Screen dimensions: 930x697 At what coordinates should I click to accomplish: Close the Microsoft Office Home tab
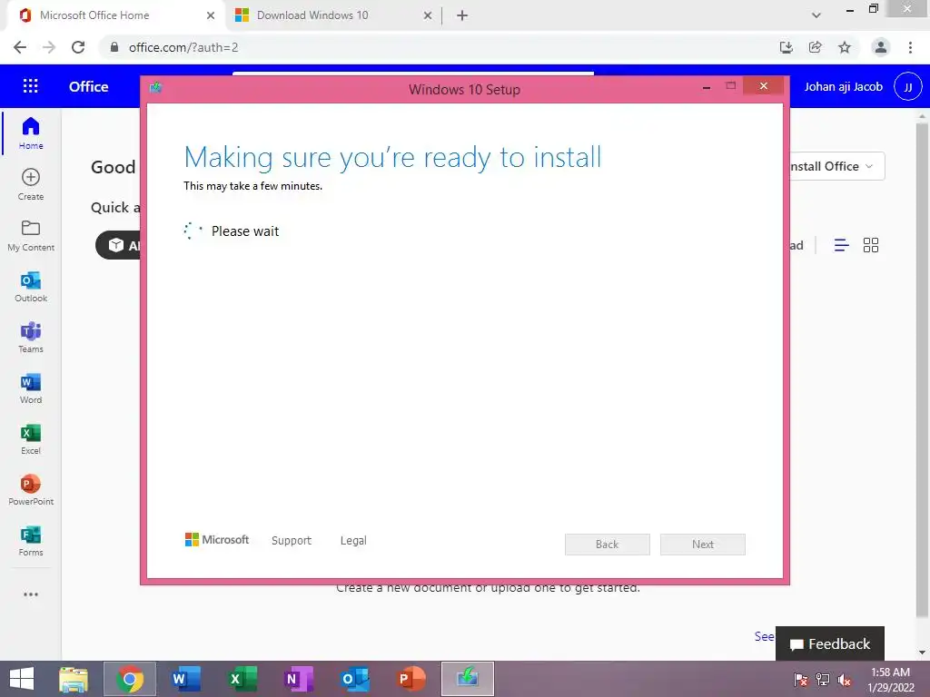click(211, 15)
